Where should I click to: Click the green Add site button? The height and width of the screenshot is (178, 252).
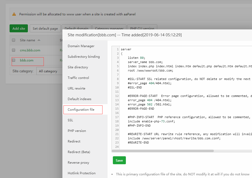coord(19,28)
